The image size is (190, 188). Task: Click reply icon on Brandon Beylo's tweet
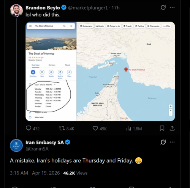point(28,128)
